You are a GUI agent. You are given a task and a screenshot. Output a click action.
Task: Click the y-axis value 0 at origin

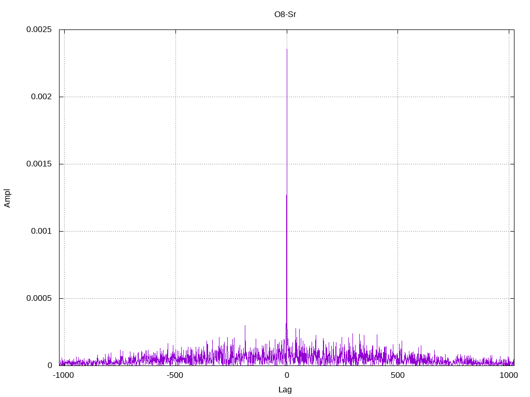[50, 365]
